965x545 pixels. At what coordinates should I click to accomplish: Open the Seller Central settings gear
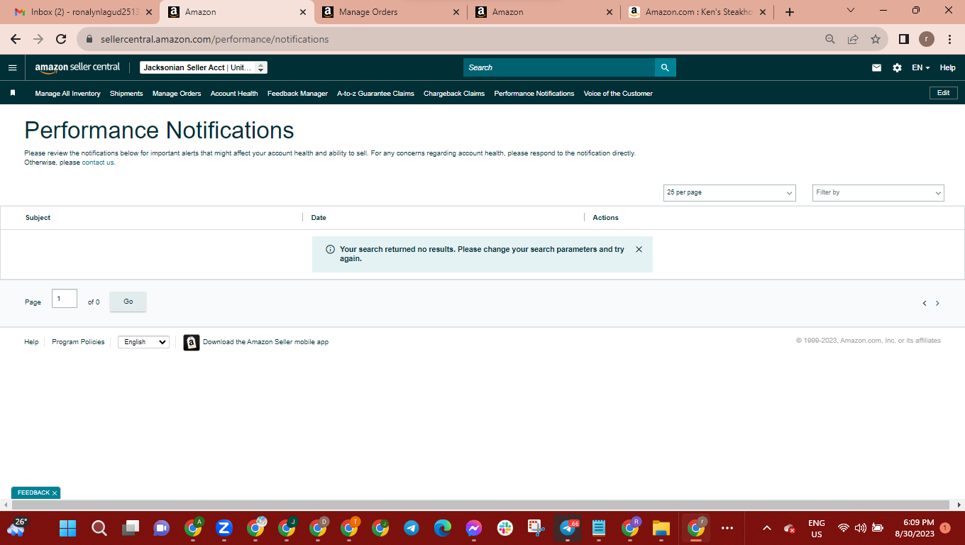coord(897,67)
